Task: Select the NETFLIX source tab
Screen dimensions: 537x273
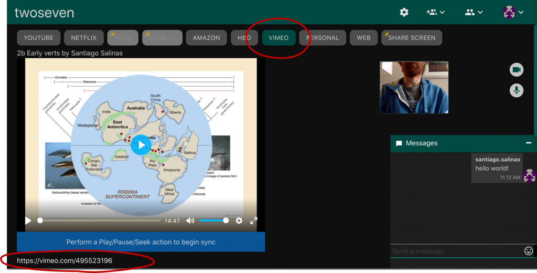Action: pyautogui.click(x=84, y=38)
